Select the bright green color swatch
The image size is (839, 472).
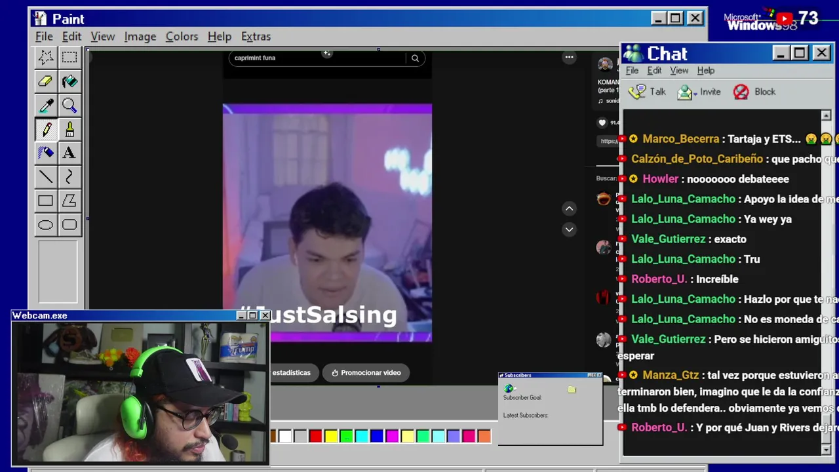click(x=346, y=436)
